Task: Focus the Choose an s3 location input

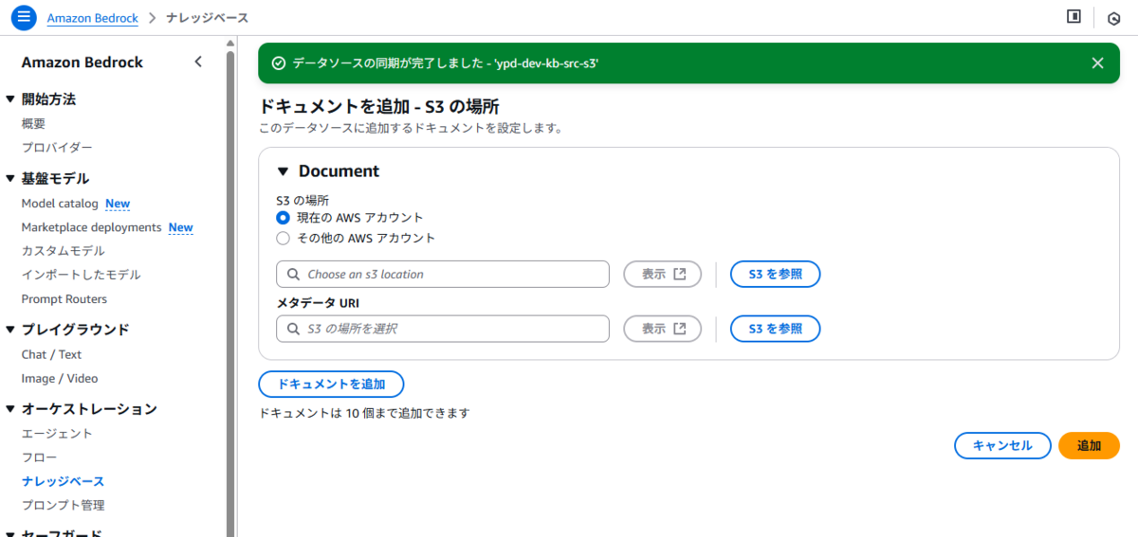Action: click(x=443, y=275)
